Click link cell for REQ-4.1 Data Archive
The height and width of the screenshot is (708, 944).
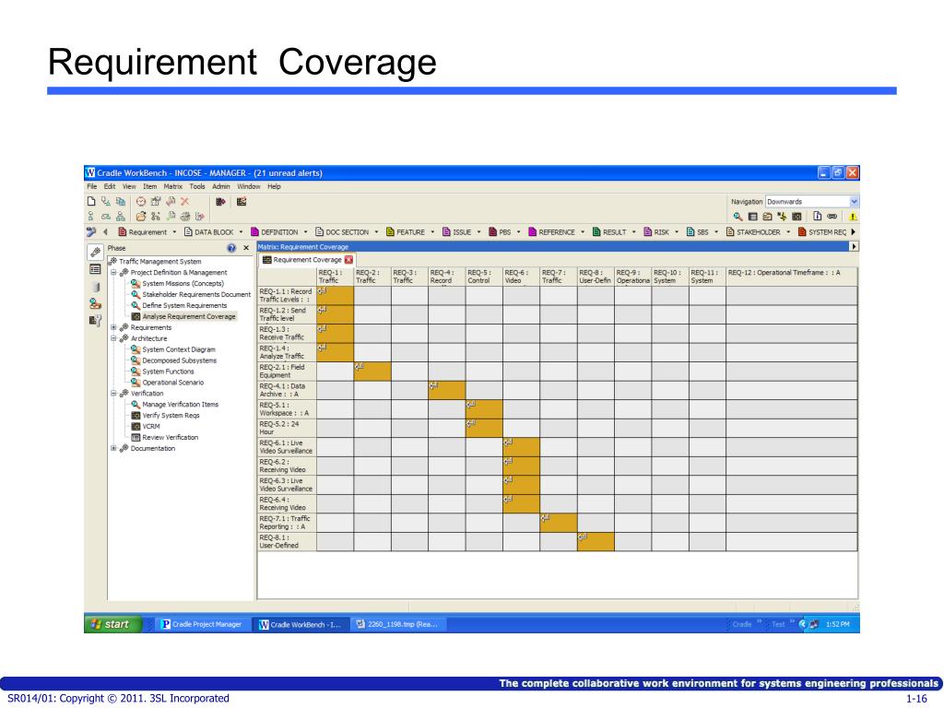pos(447,390)
